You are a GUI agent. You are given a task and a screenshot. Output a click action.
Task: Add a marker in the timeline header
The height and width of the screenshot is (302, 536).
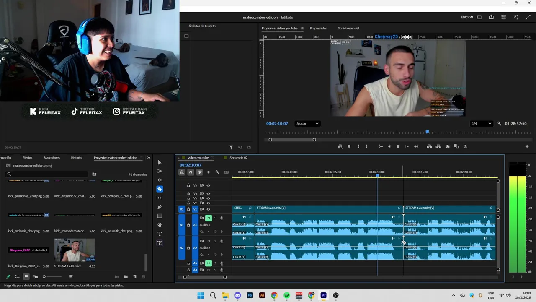point(209,172)
